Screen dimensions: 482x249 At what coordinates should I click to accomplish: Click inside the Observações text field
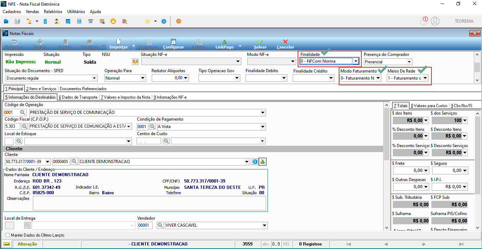(149, 203)
